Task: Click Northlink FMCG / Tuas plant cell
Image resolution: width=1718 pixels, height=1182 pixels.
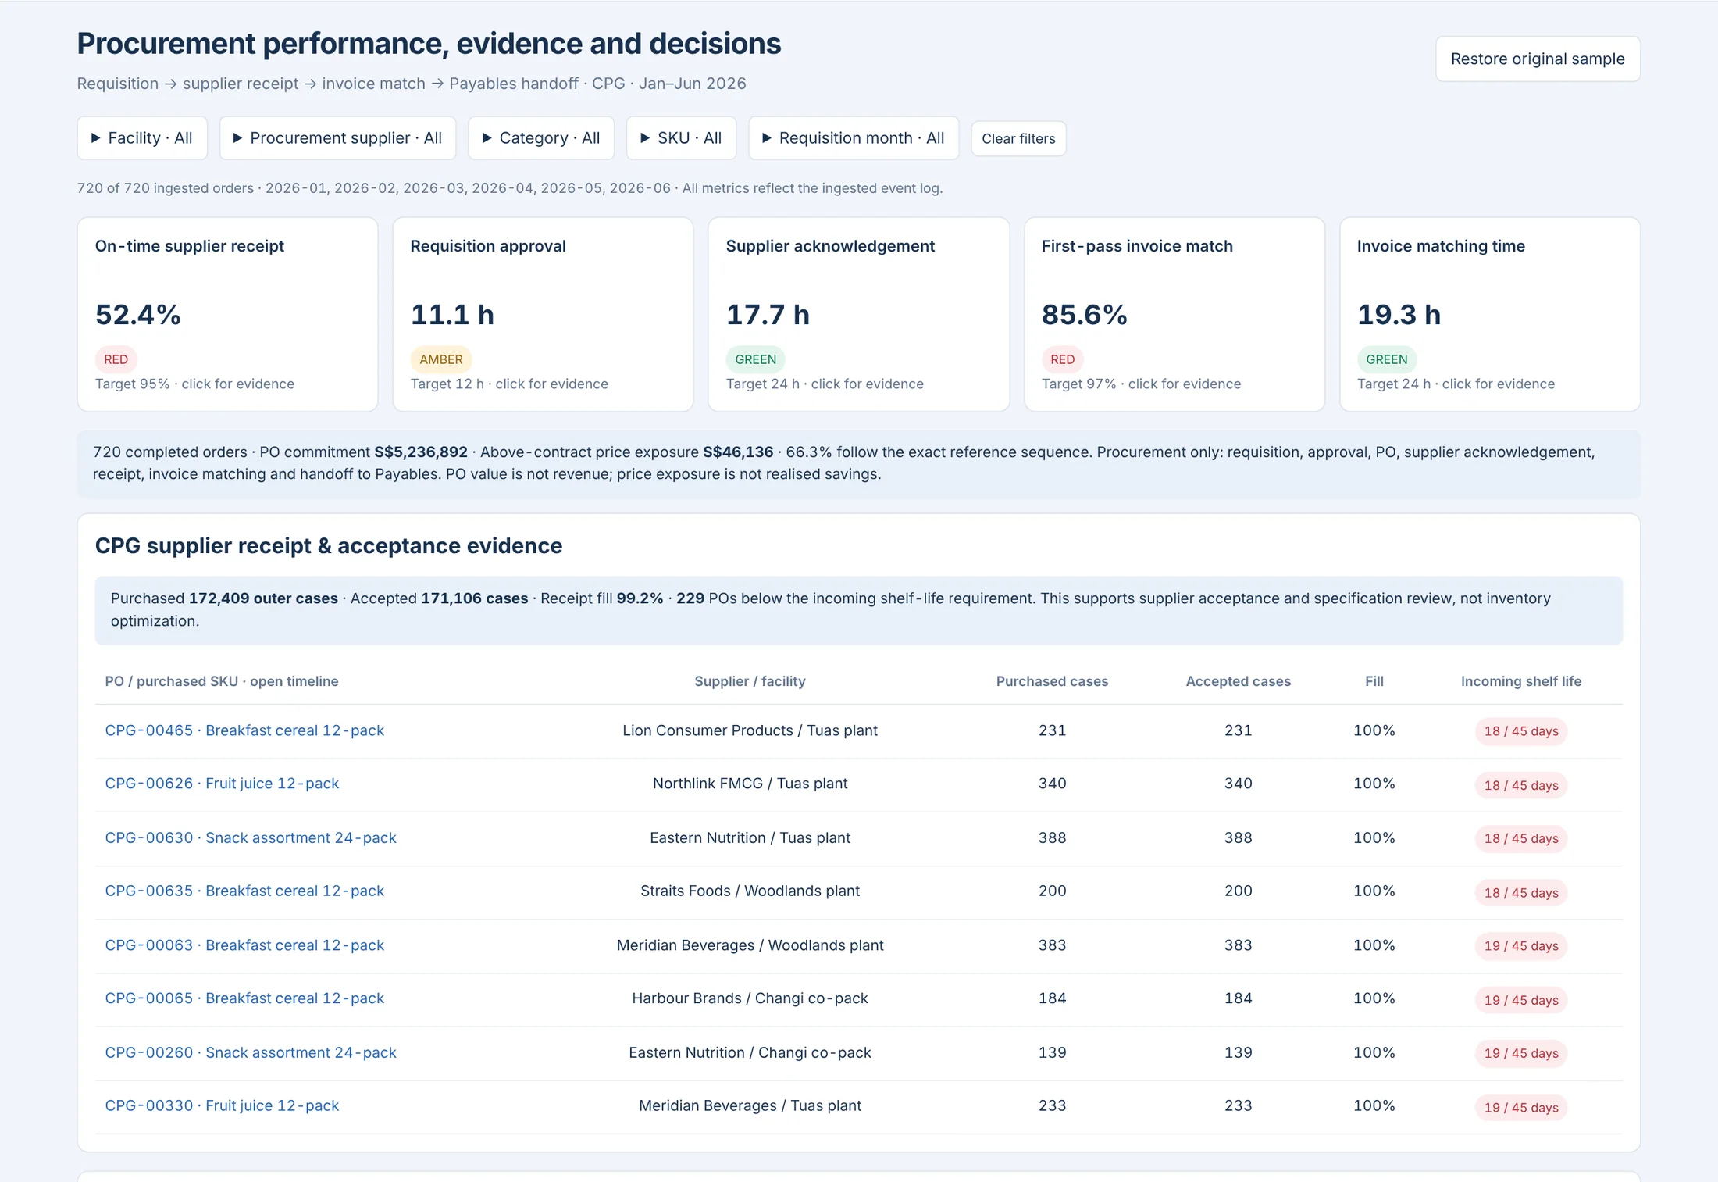Action: point(750,784)
